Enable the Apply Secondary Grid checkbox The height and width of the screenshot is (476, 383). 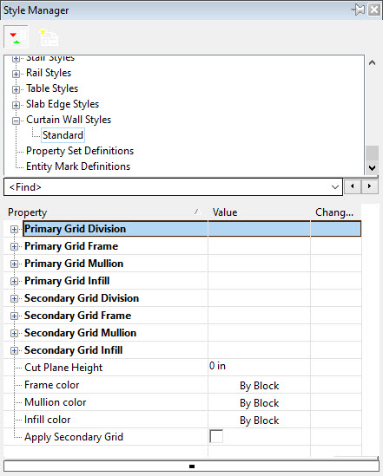[216, 436]
